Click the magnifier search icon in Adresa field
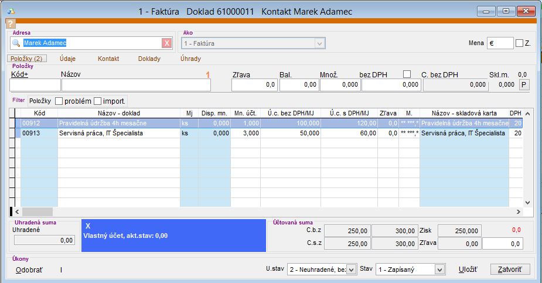 point(16,43)
